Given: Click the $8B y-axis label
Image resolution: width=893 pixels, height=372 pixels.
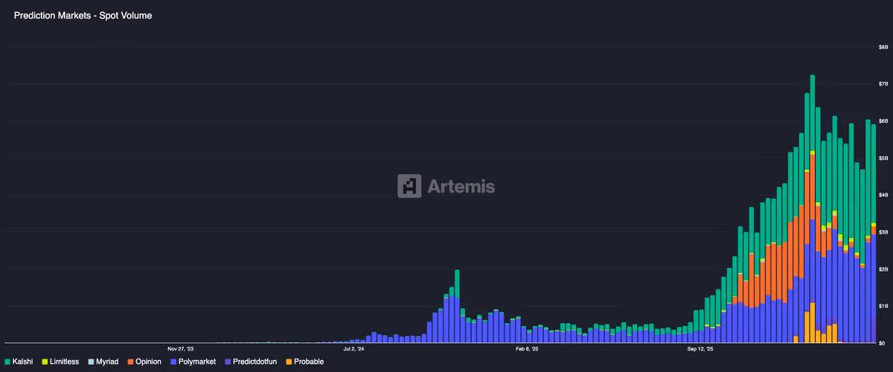Looking at the screenshot, I should 883,46.
